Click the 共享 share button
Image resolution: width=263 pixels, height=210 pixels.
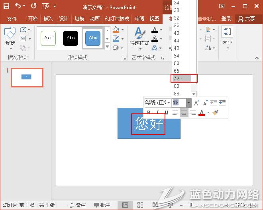pos(246,19)
